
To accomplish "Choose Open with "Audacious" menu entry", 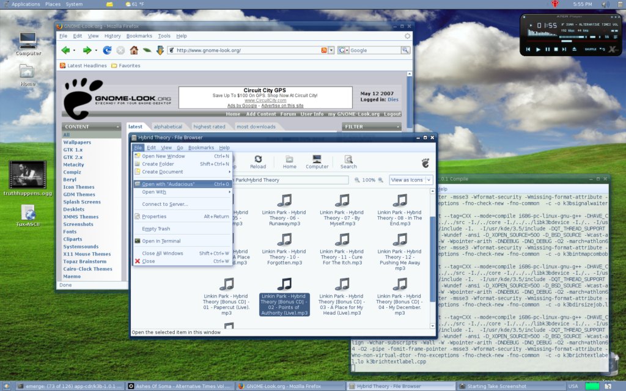I will 182,184.
